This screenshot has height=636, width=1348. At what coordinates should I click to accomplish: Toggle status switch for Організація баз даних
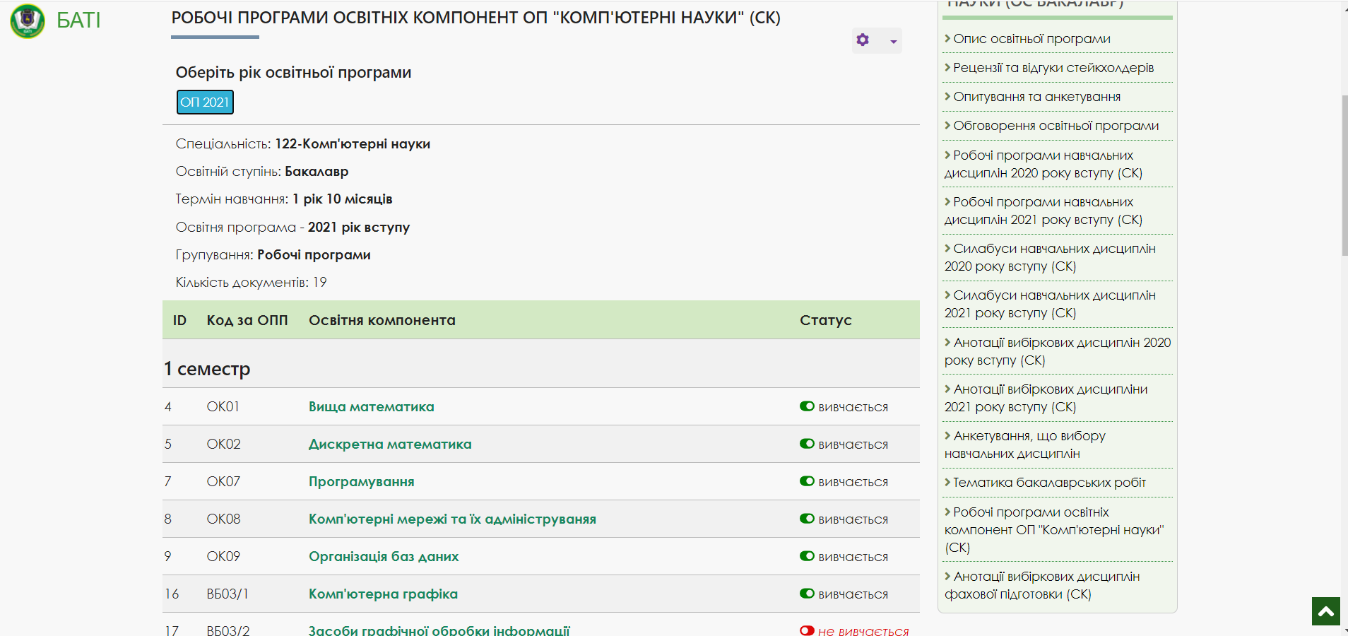click(807, 556)
